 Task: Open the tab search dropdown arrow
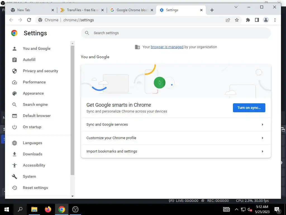pos(236,7)
